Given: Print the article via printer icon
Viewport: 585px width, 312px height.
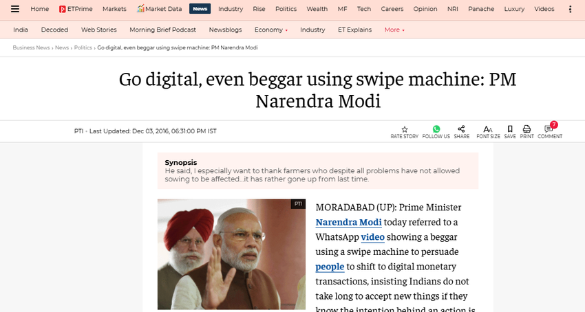Looking at the screenshot, I should coord(526,129).
